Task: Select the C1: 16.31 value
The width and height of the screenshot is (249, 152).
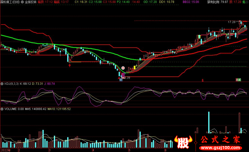Action: [81, 2]
